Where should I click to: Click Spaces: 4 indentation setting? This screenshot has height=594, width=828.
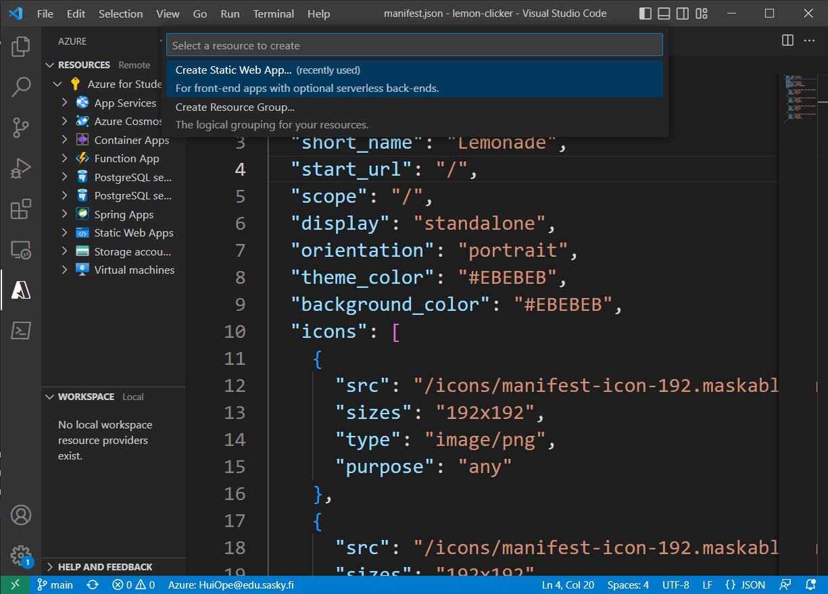628,585
